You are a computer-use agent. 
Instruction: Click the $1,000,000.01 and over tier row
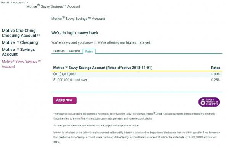coord(71,79)
